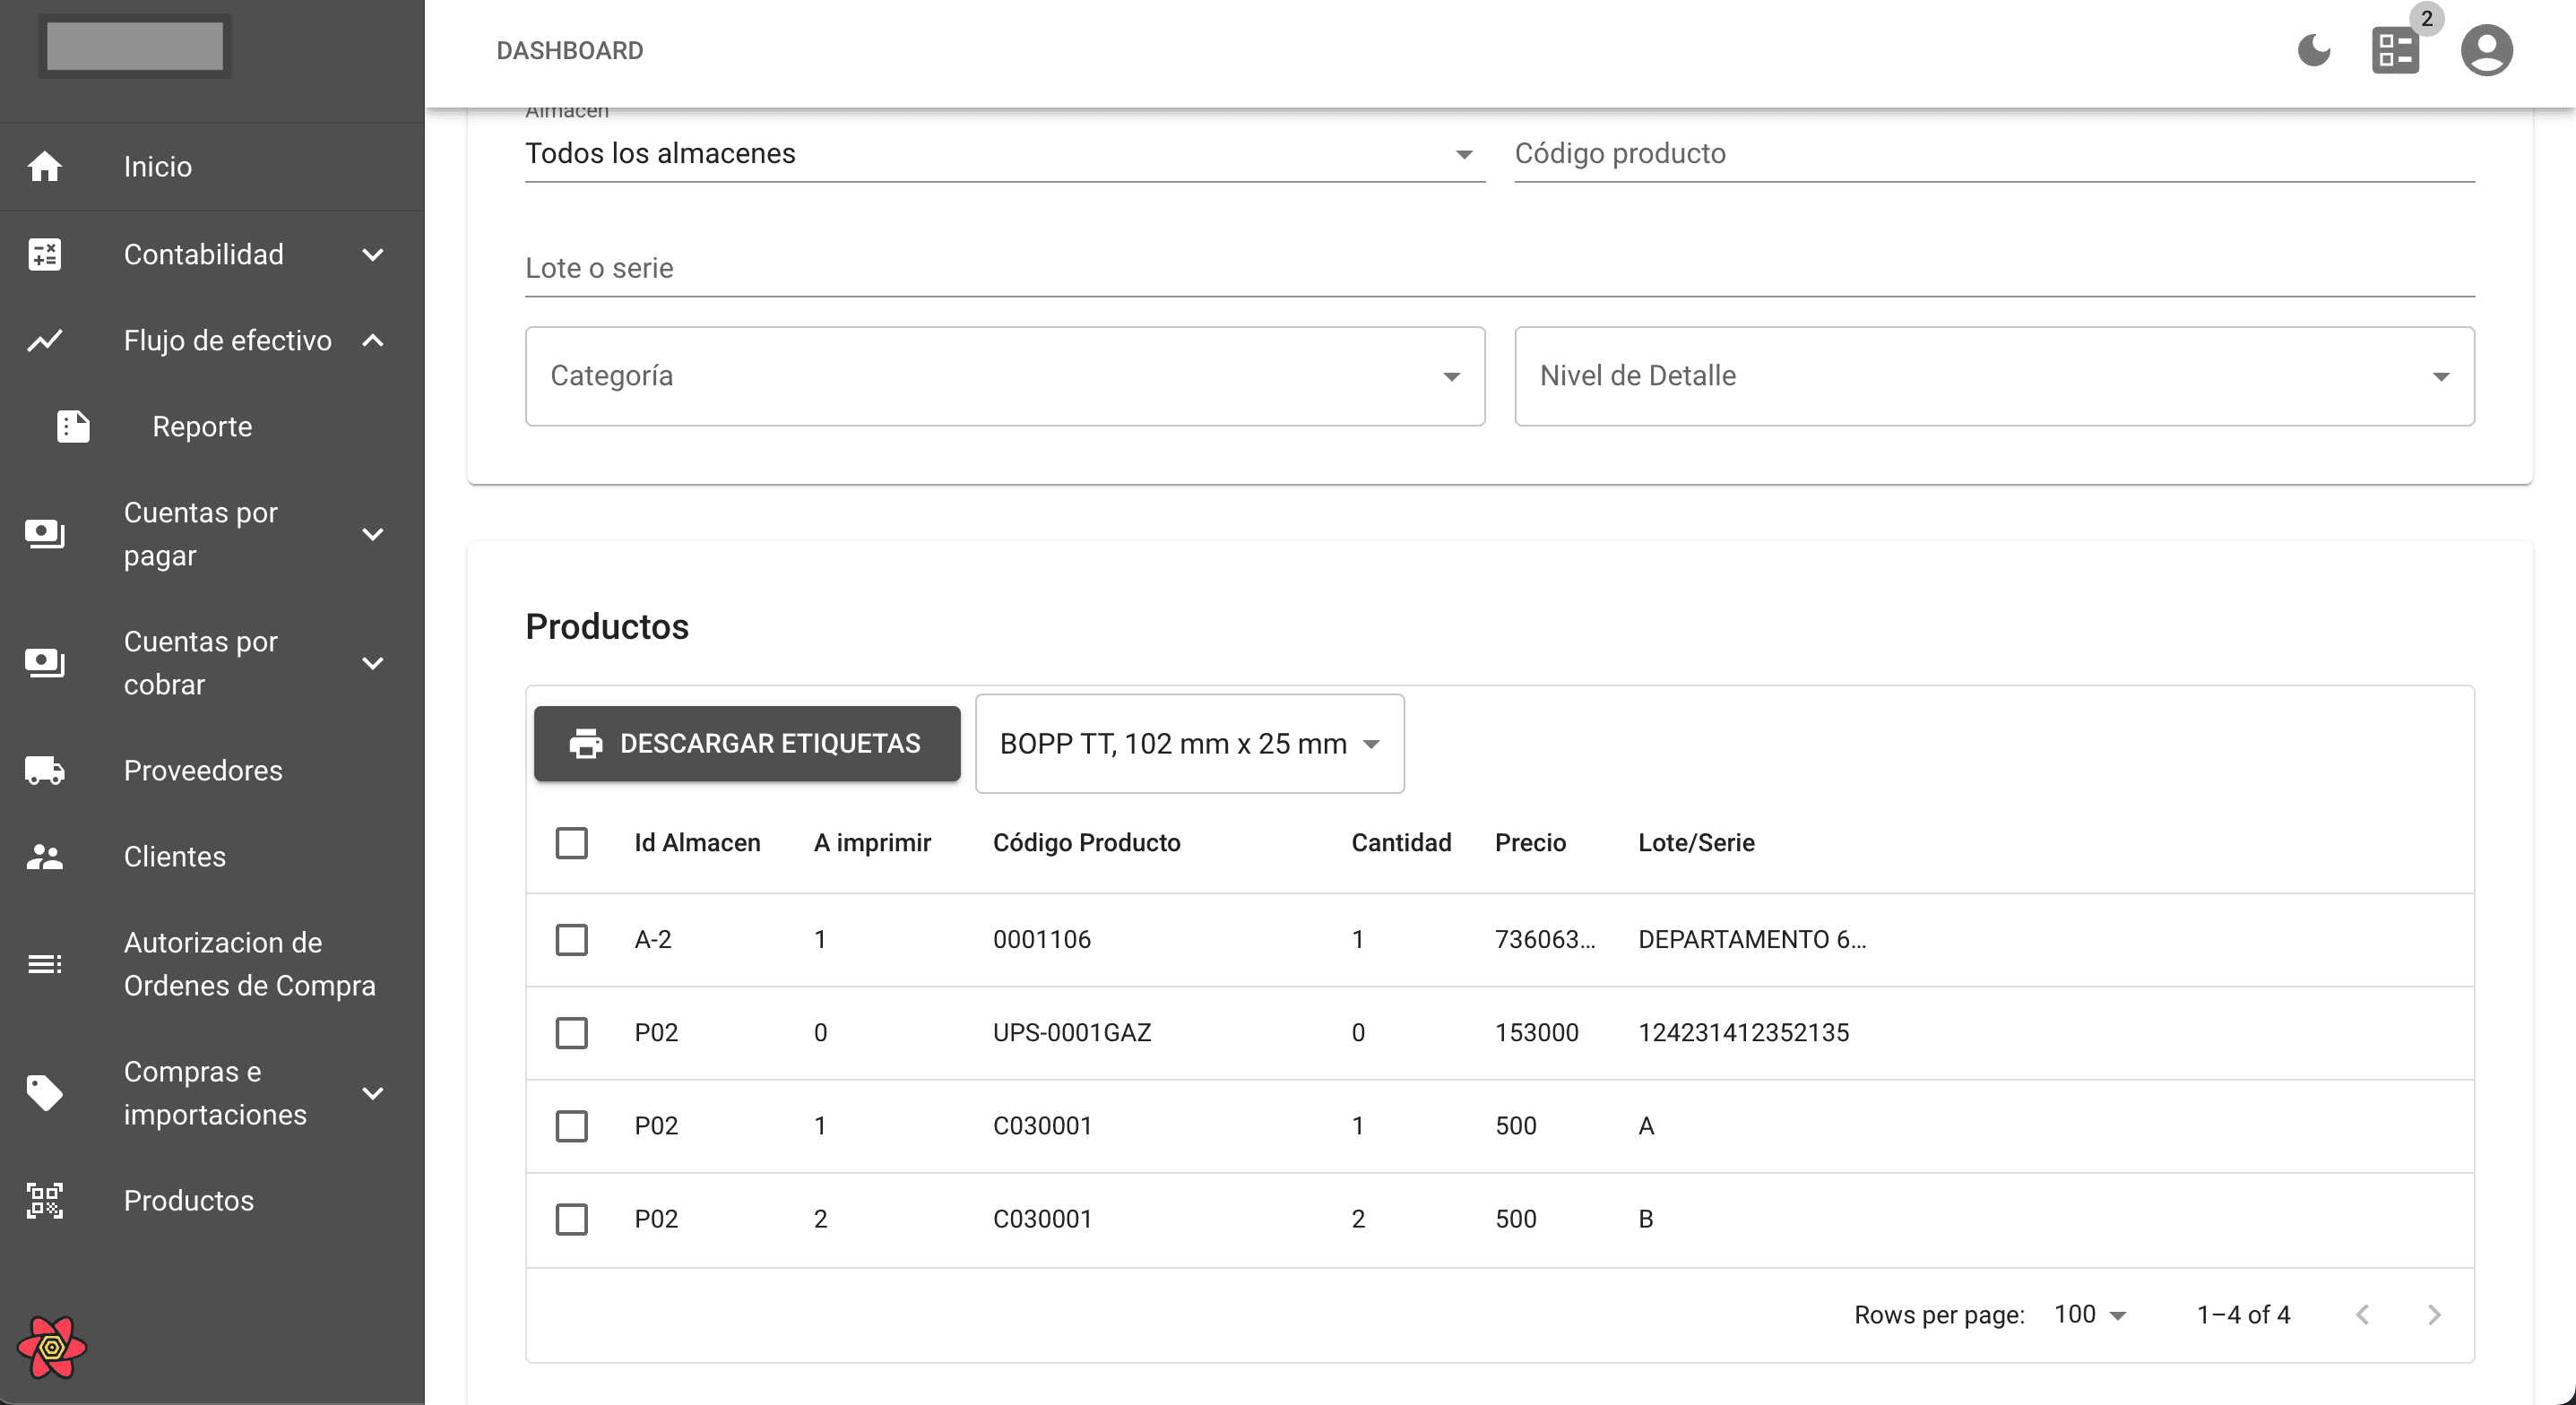
Task: Open the Categoría dropdown
Action: click(x=1004, y=376)
